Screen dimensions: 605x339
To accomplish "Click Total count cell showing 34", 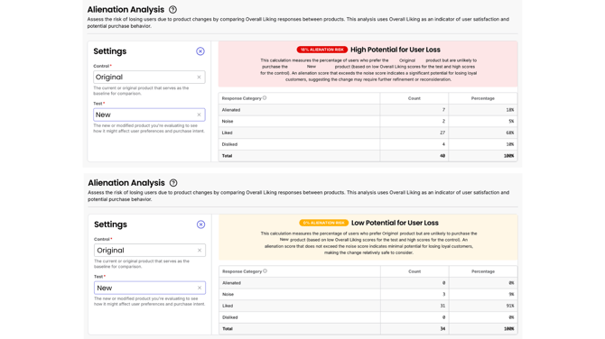I will coord(414,328).
